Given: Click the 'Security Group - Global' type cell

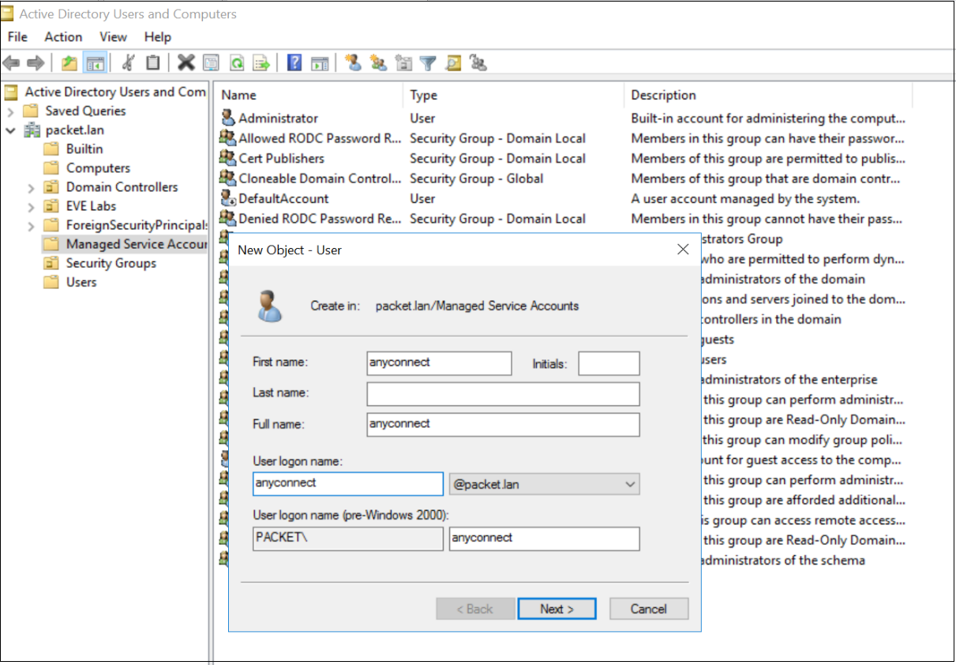Looking at the screenshot, I should tap(477, 178).
